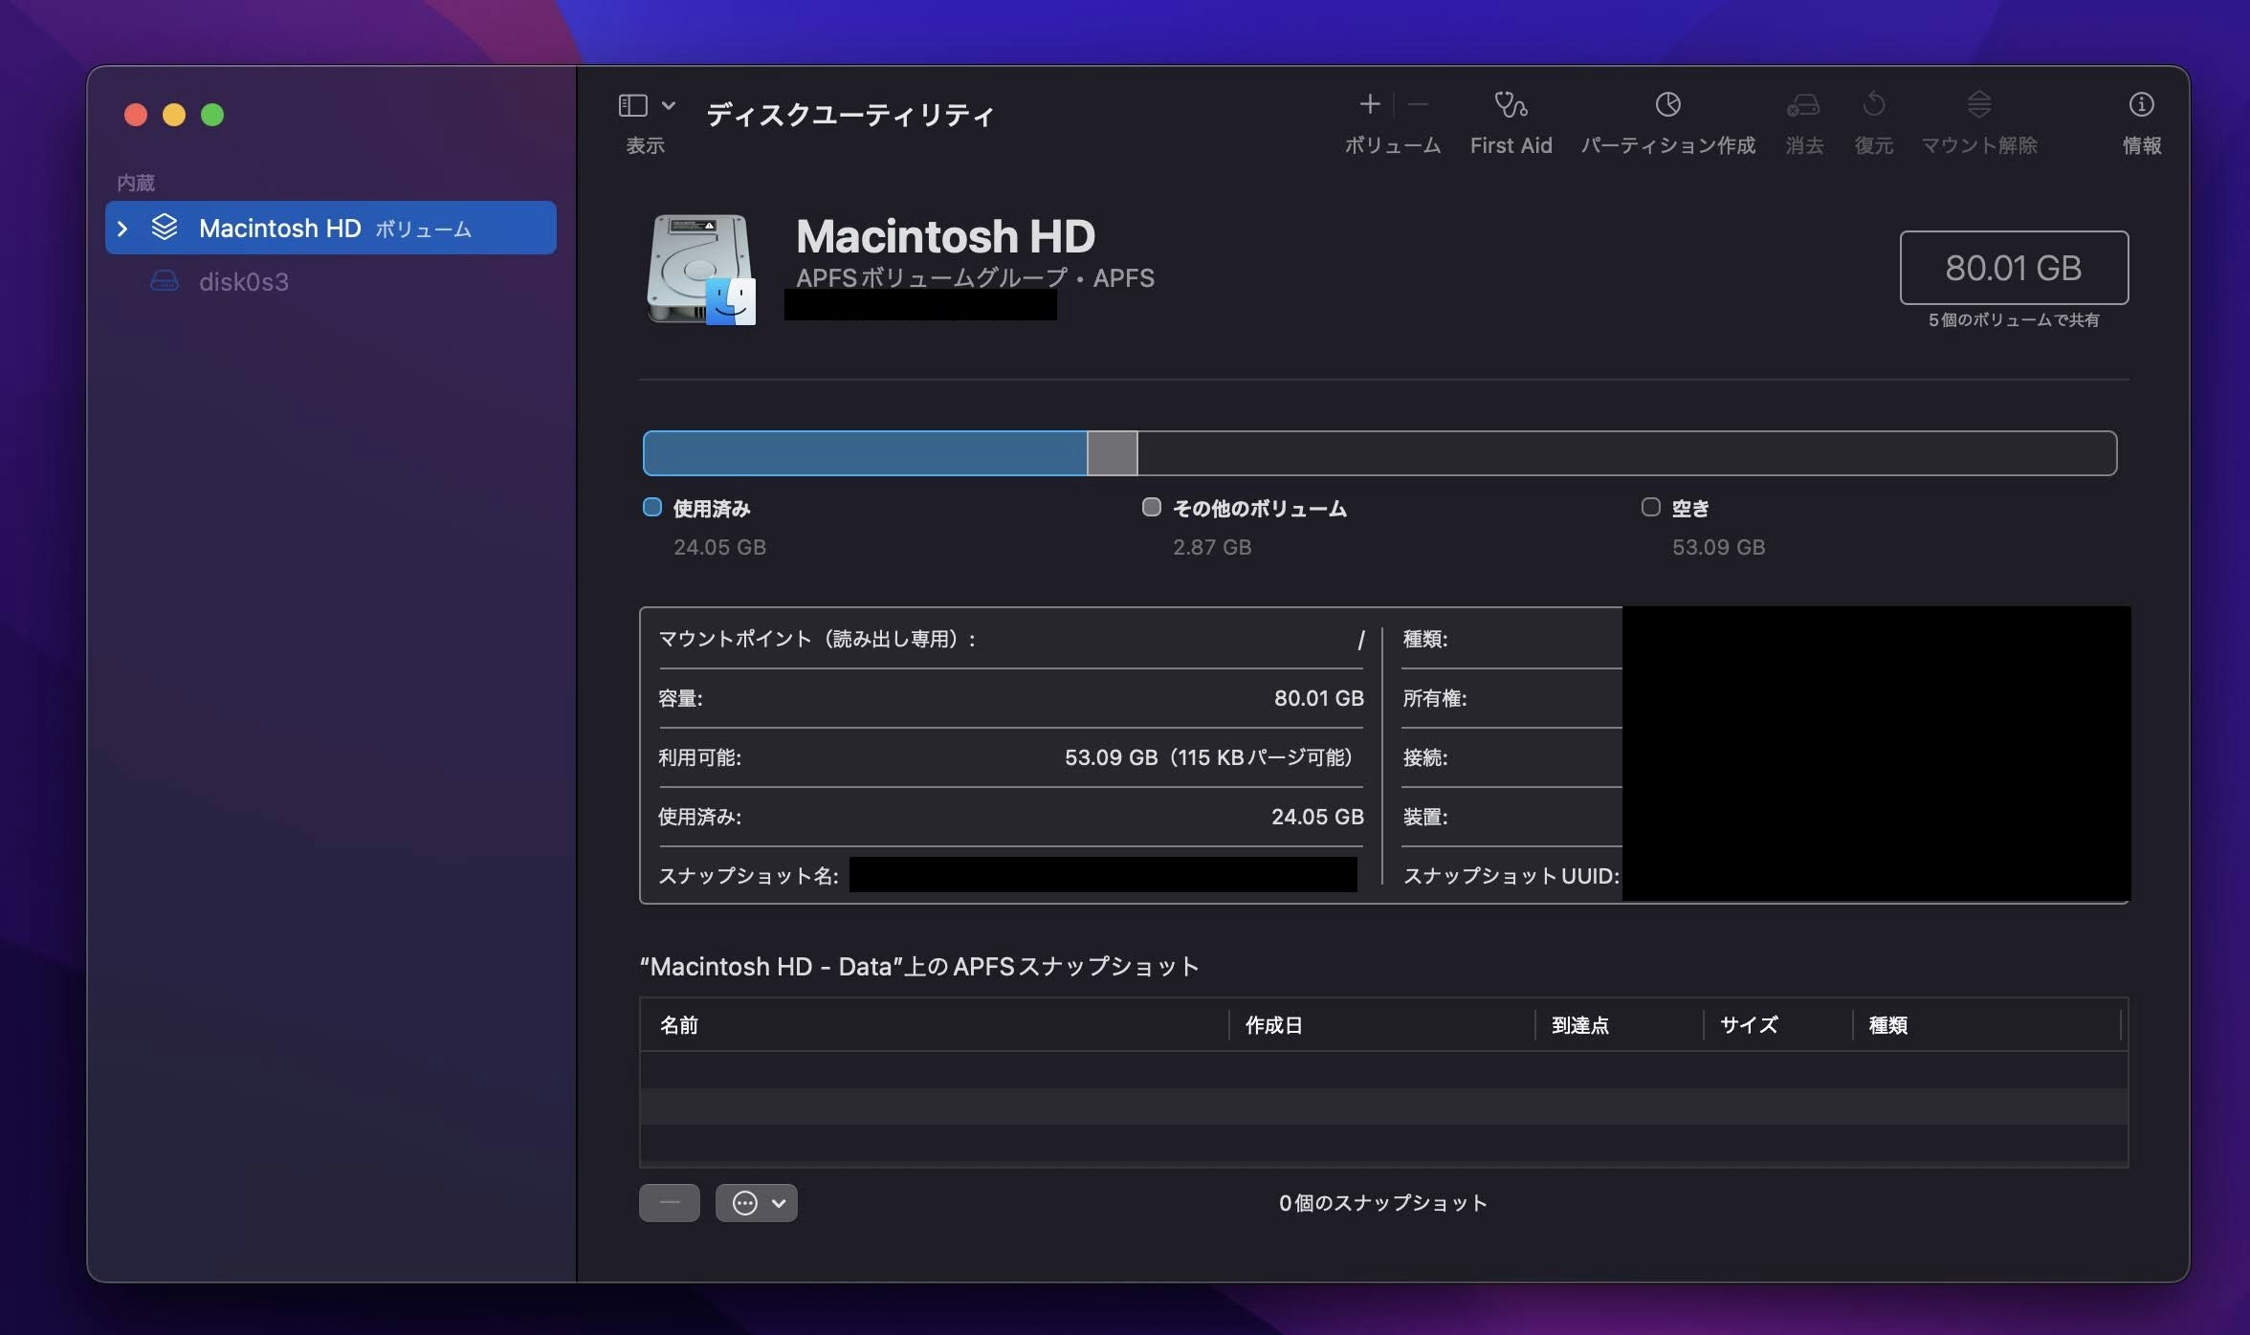Select disk0s3 in the sidebar

[242, 281]
